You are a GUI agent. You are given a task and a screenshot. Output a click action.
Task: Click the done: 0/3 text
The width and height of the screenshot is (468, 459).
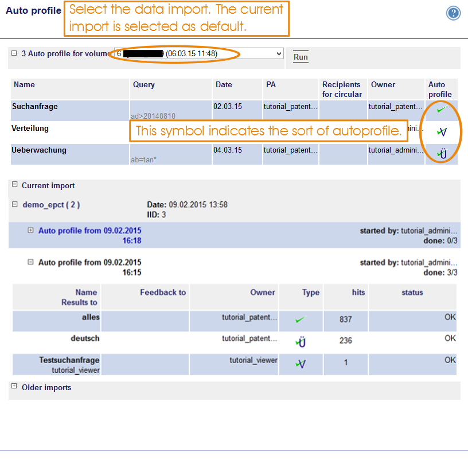440,241
